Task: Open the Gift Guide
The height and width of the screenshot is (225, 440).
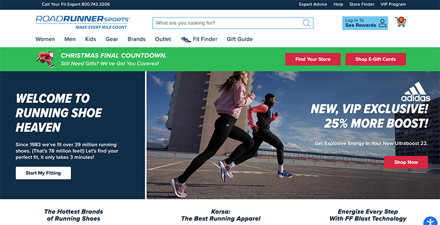Action: click(239, 39)
